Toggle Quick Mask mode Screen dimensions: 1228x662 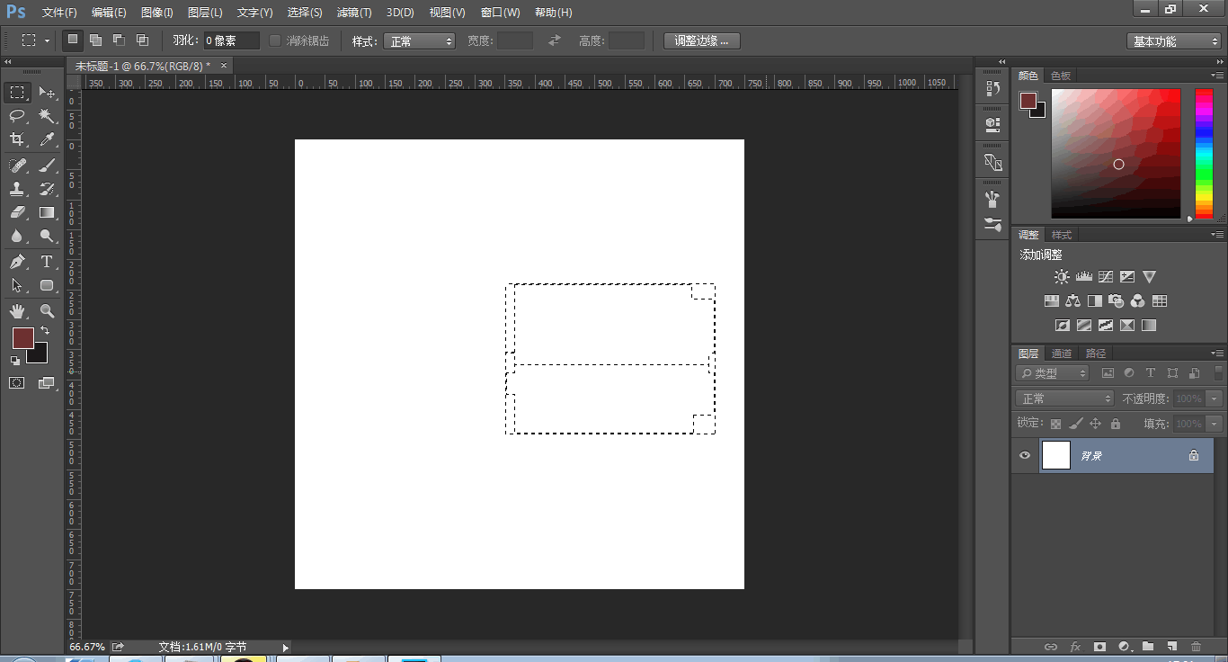pyautogui.click(x=17, y=382)
